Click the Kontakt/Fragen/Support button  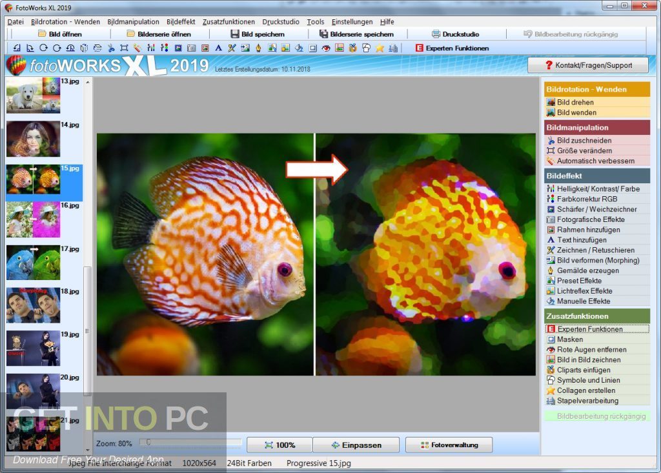coord(588,65)
